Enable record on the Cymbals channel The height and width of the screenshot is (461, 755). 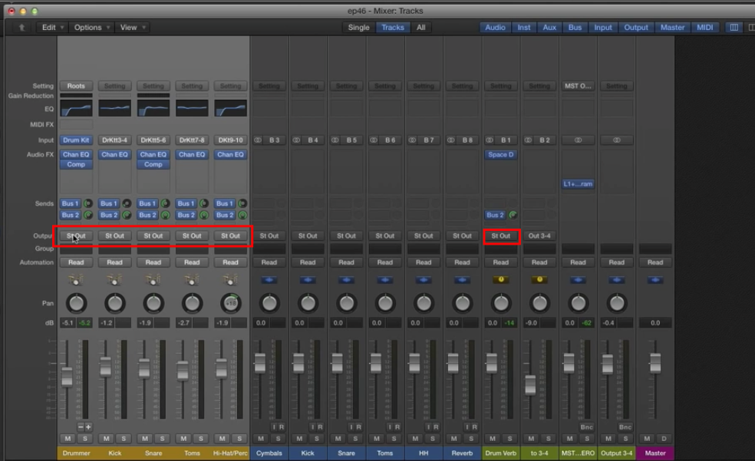tap(282, 426)
